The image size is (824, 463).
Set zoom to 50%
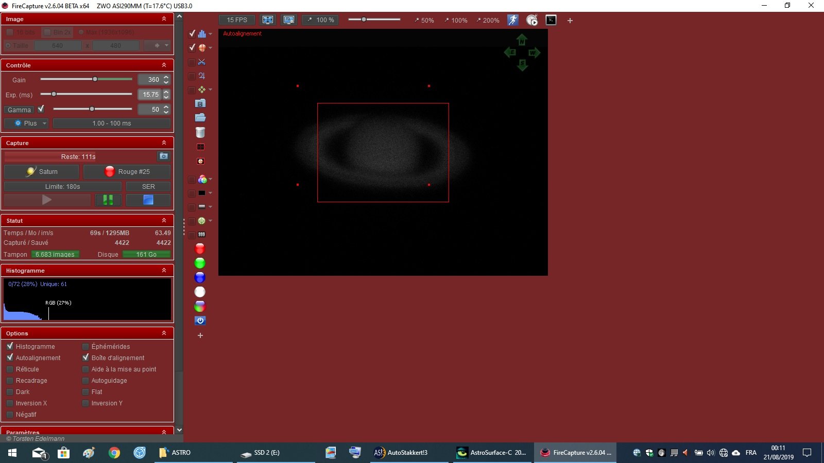coord(424,21)
